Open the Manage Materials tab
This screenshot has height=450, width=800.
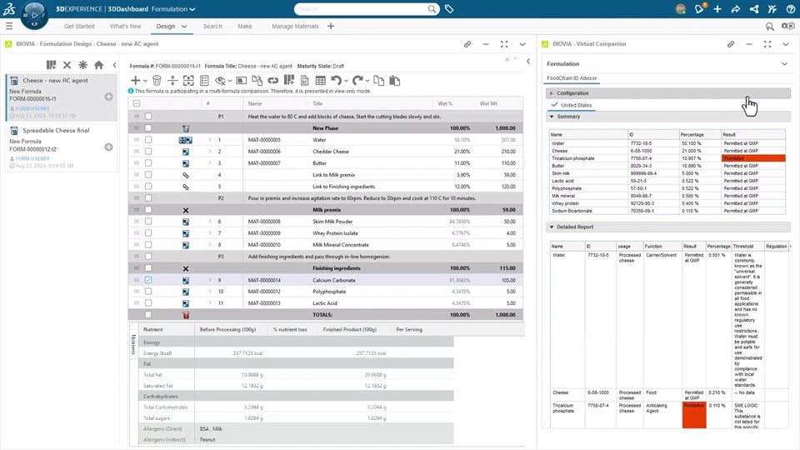point(295,26)
